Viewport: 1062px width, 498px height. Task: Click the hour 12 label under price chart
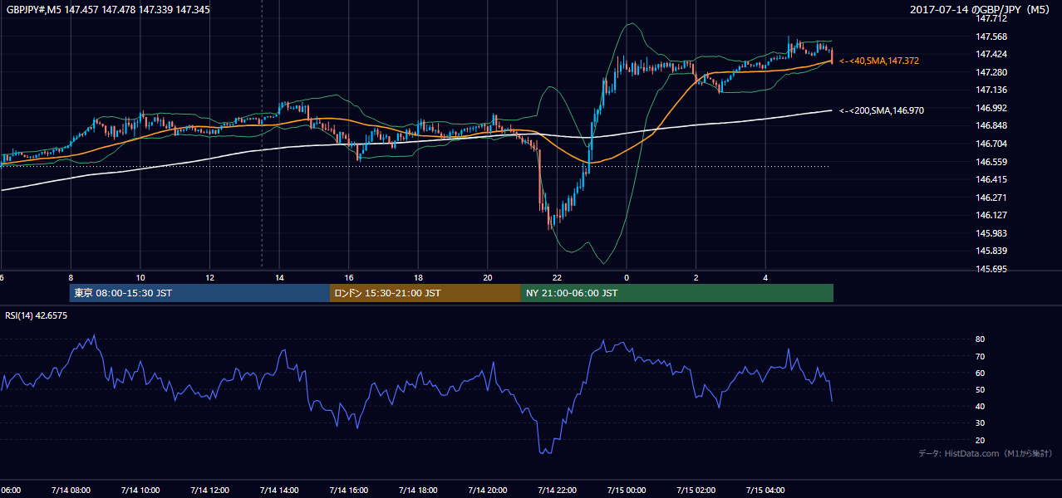click(209, 278)
